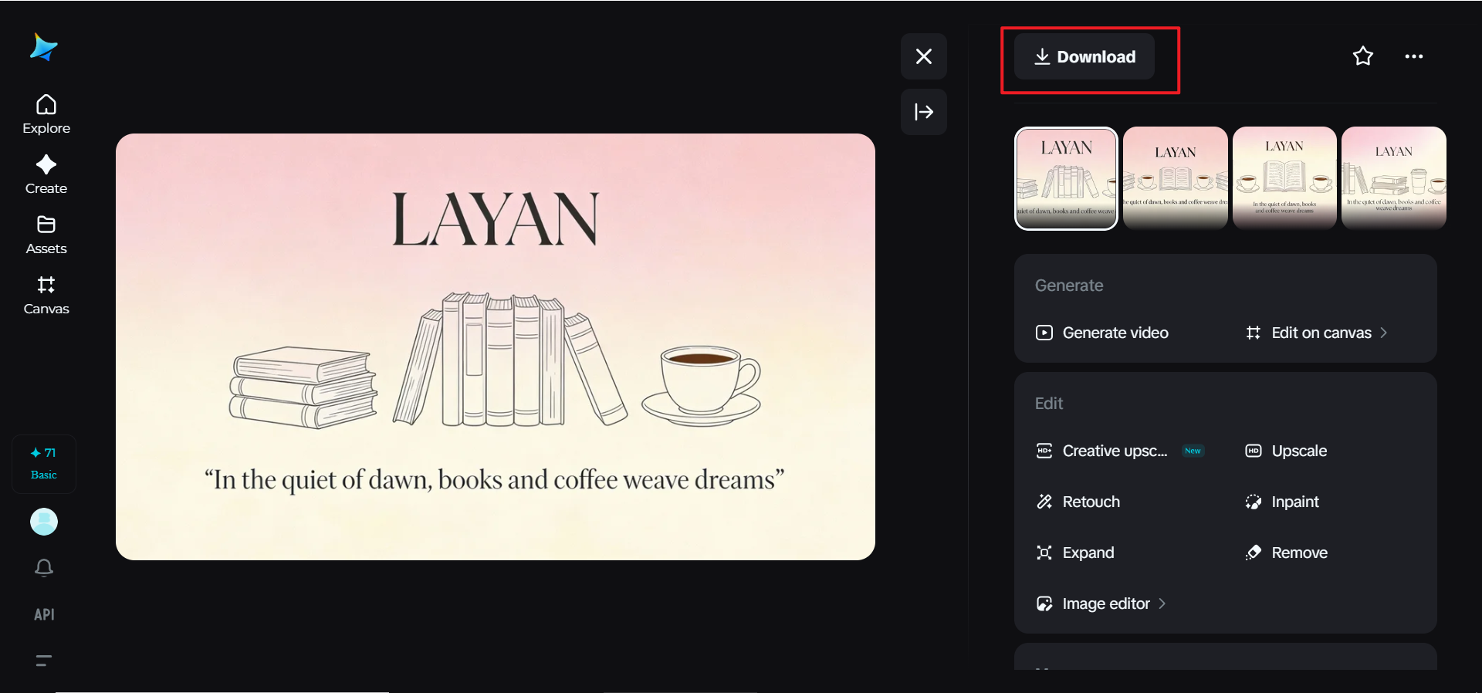This screenshot has width=1482, height=693.
Task: Click the blue bird app logo
Action: pyautogui.click(x=44, y=47)
